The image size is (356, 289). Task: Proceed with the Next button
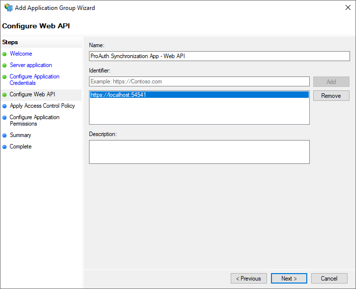(x=289, y=279)
